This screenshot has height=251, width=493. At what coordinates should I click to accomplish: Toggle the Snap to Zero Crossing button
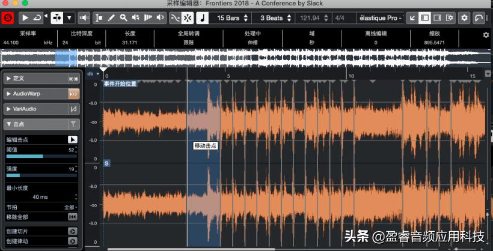(176, 18)
